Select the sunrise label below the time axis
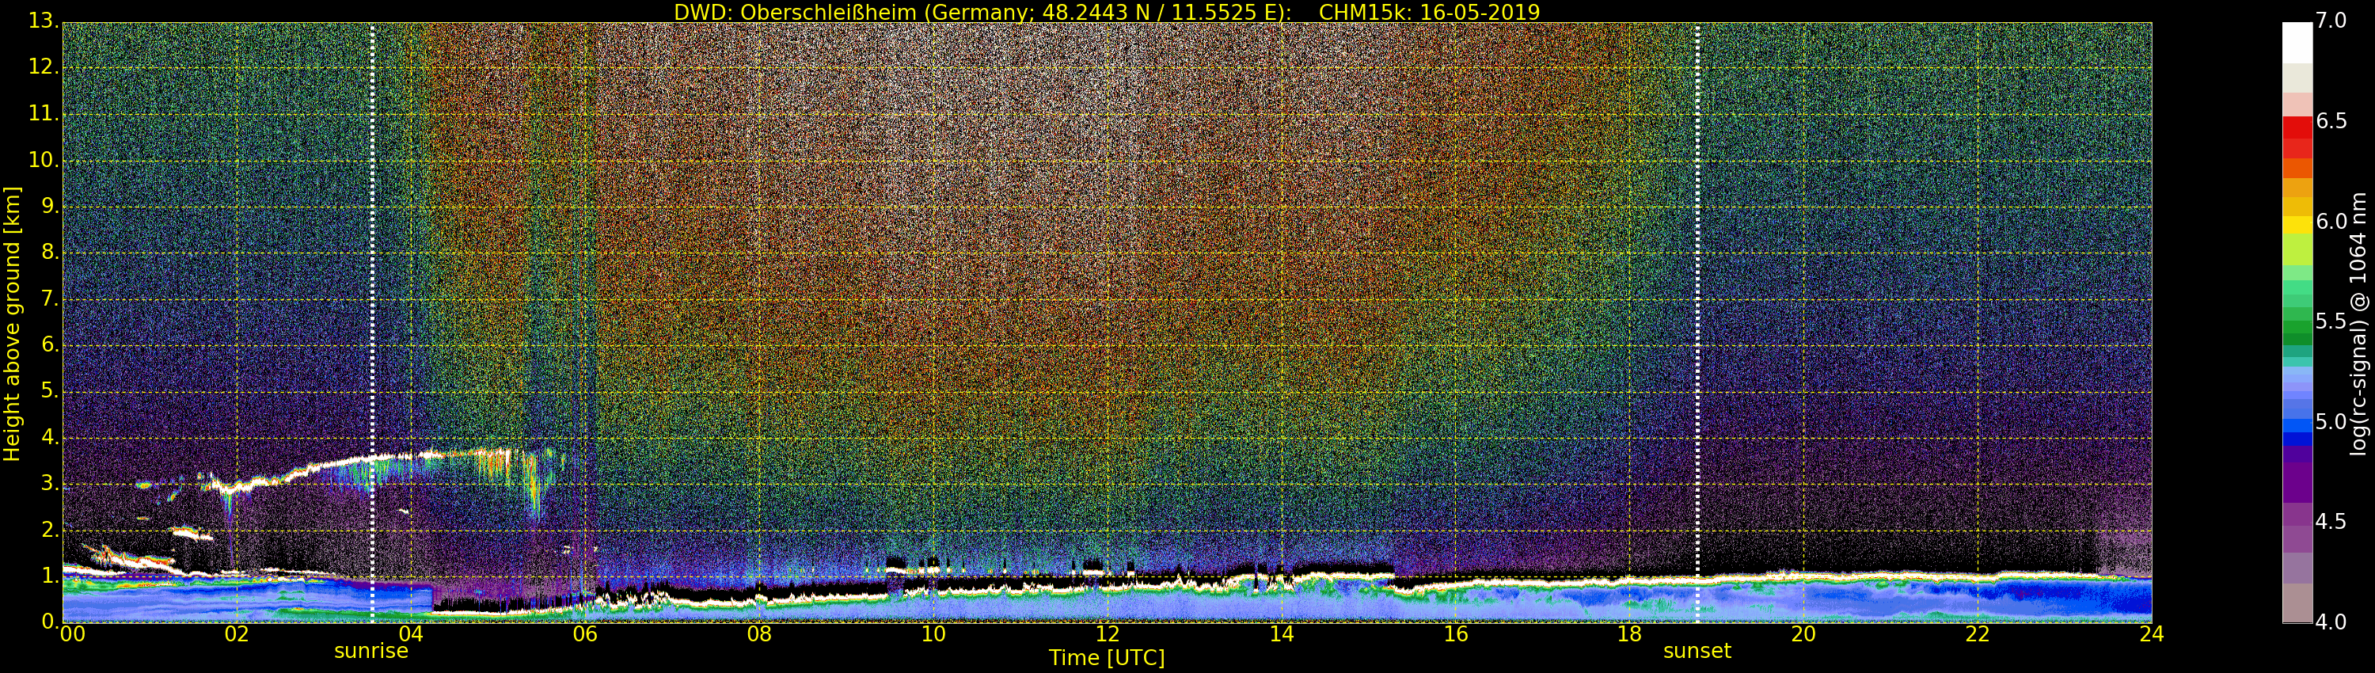 point(370,651)
